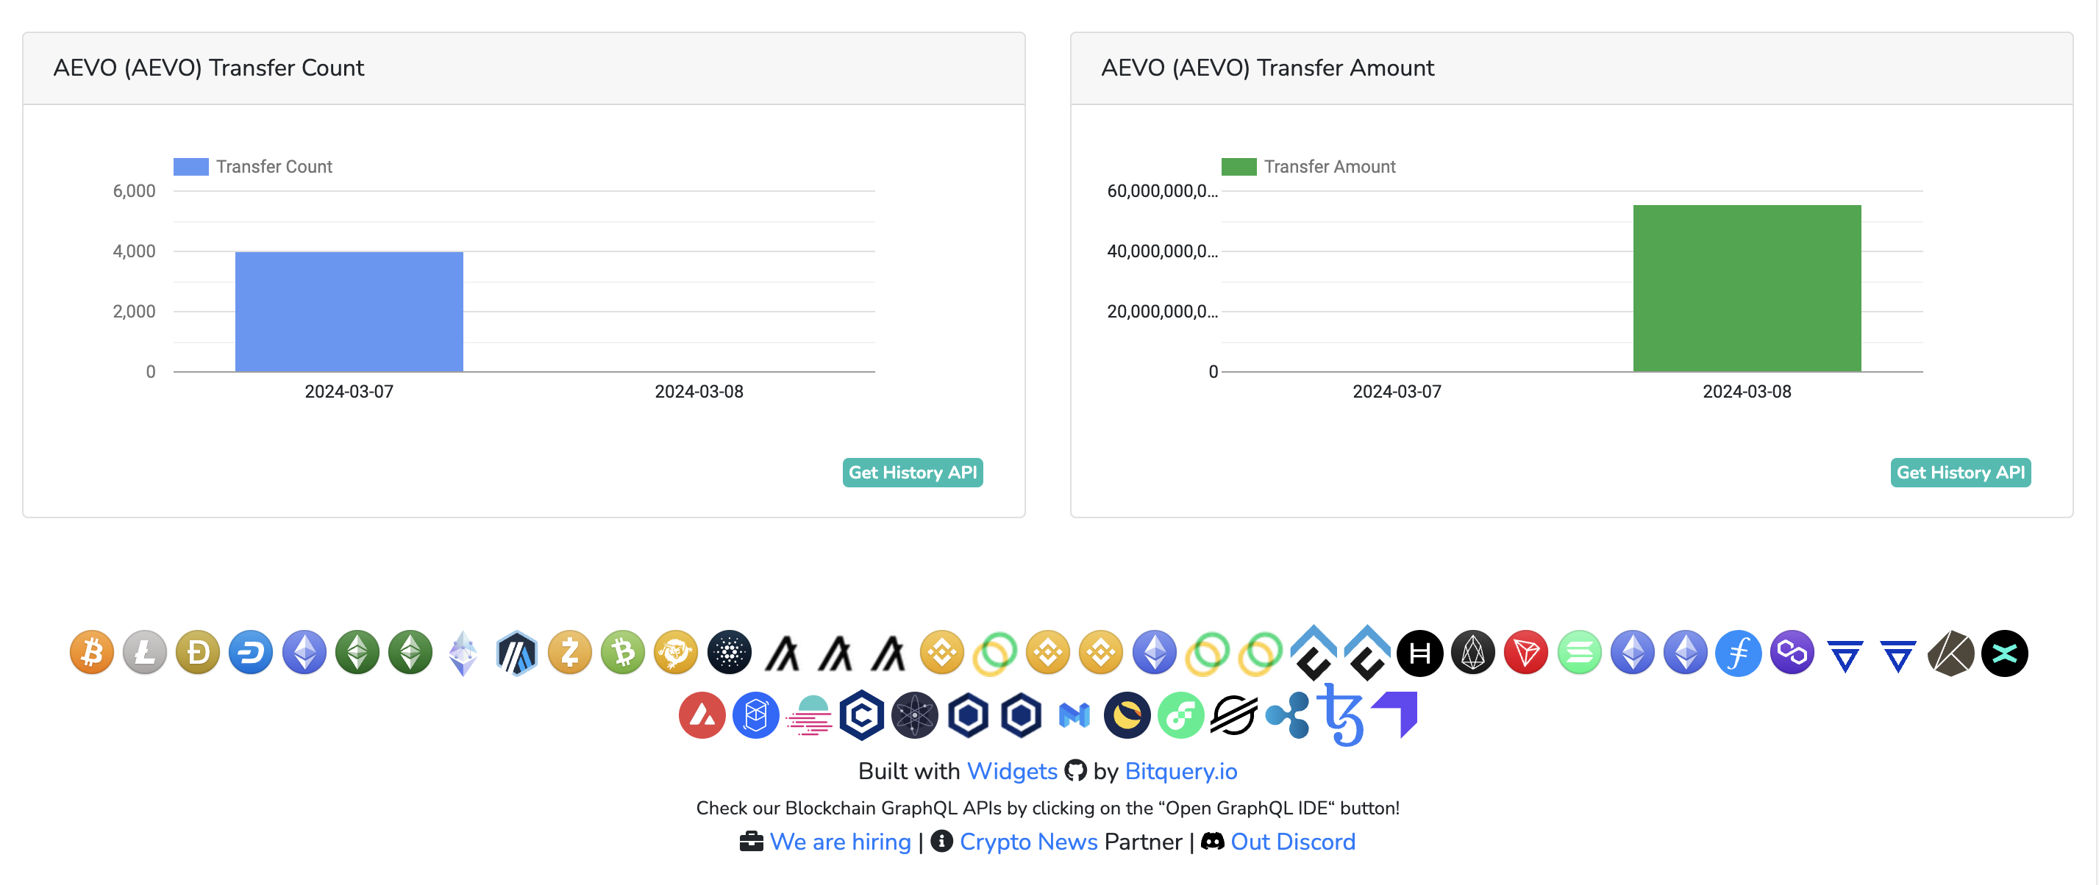The height and width of the screenshot is (885, 2099).
Task: Click the blue 2024-03-07 transfer count bar
Action: (349, 312)
